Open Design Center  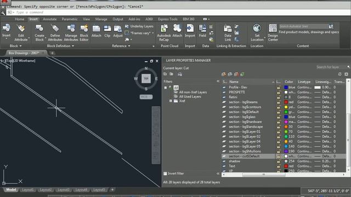coord(273,33)
